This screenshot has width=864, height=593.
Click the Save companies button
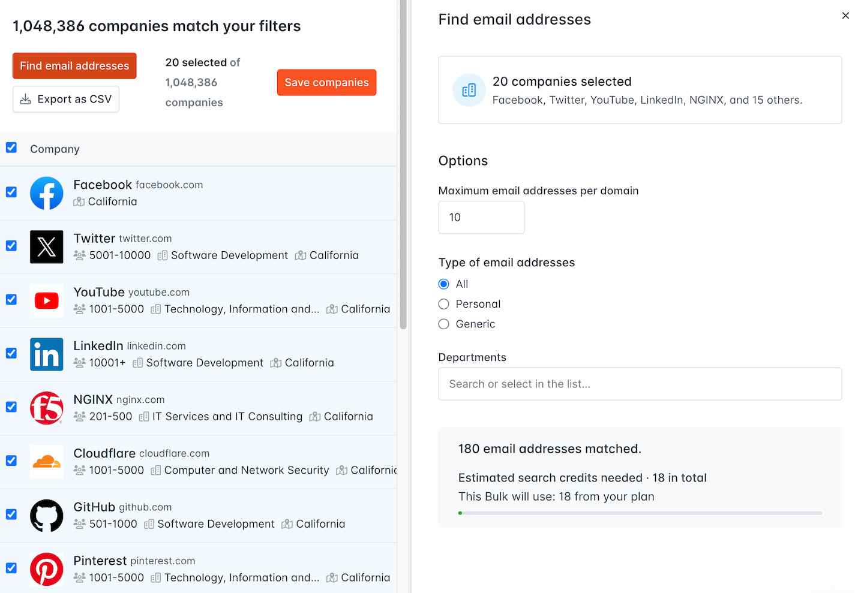(x=326, y=83)
